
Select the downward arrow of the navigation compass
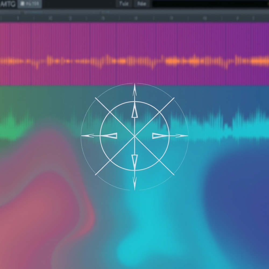coord(134,160)
